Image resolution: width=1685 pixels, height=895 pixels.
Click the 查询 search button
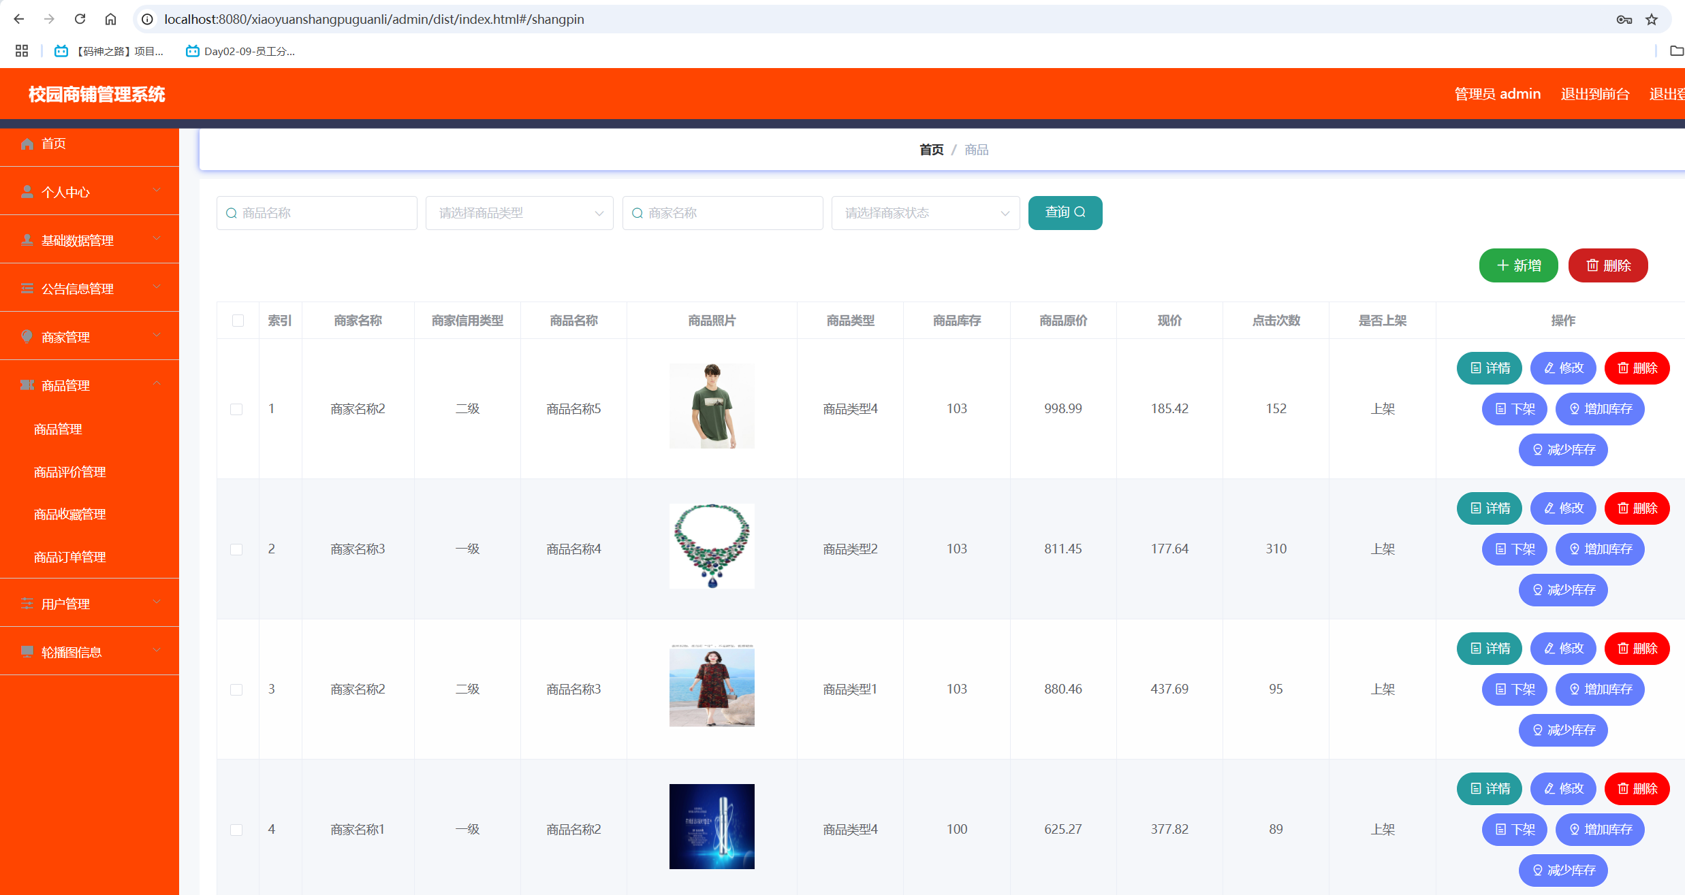tap(1065, 213)
